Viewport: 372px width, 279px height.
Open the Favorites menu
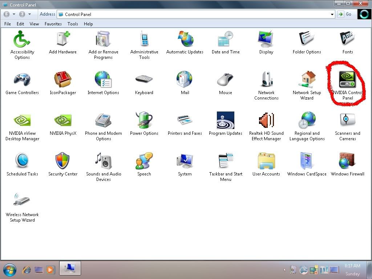pyautogui.click(x=53, y=24)
